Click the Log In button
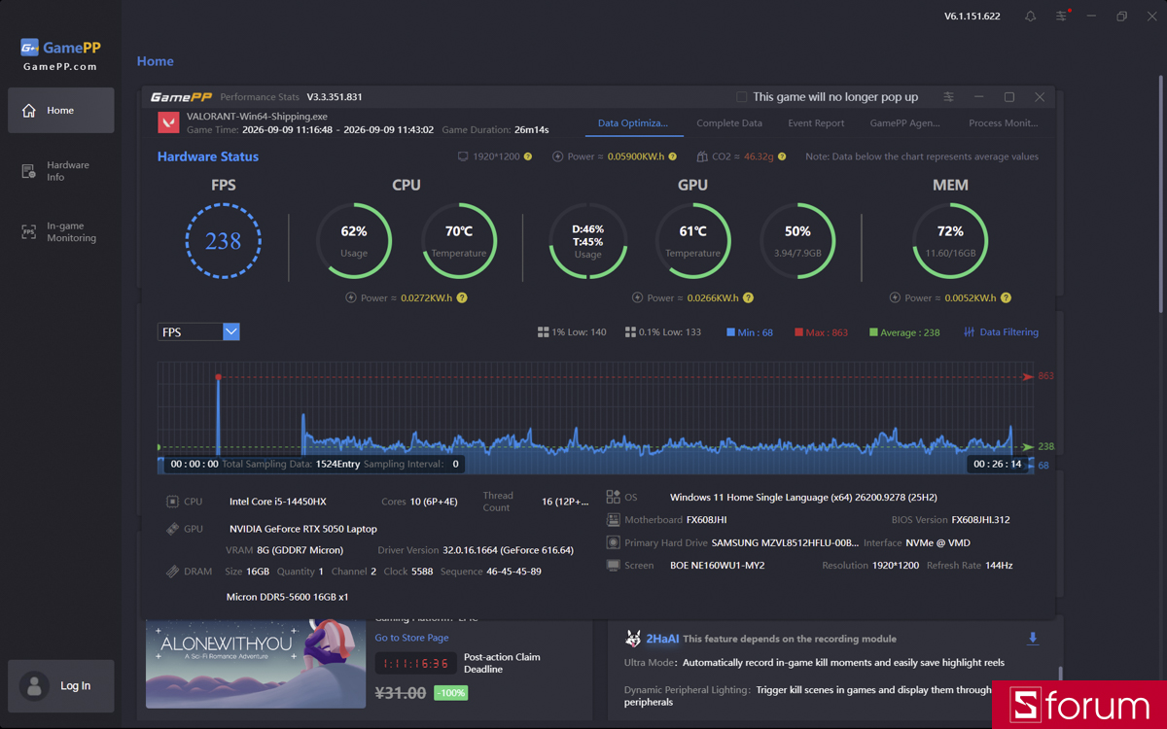The width and height of the screenshot is (1167, 729). [x=61, y=685]
